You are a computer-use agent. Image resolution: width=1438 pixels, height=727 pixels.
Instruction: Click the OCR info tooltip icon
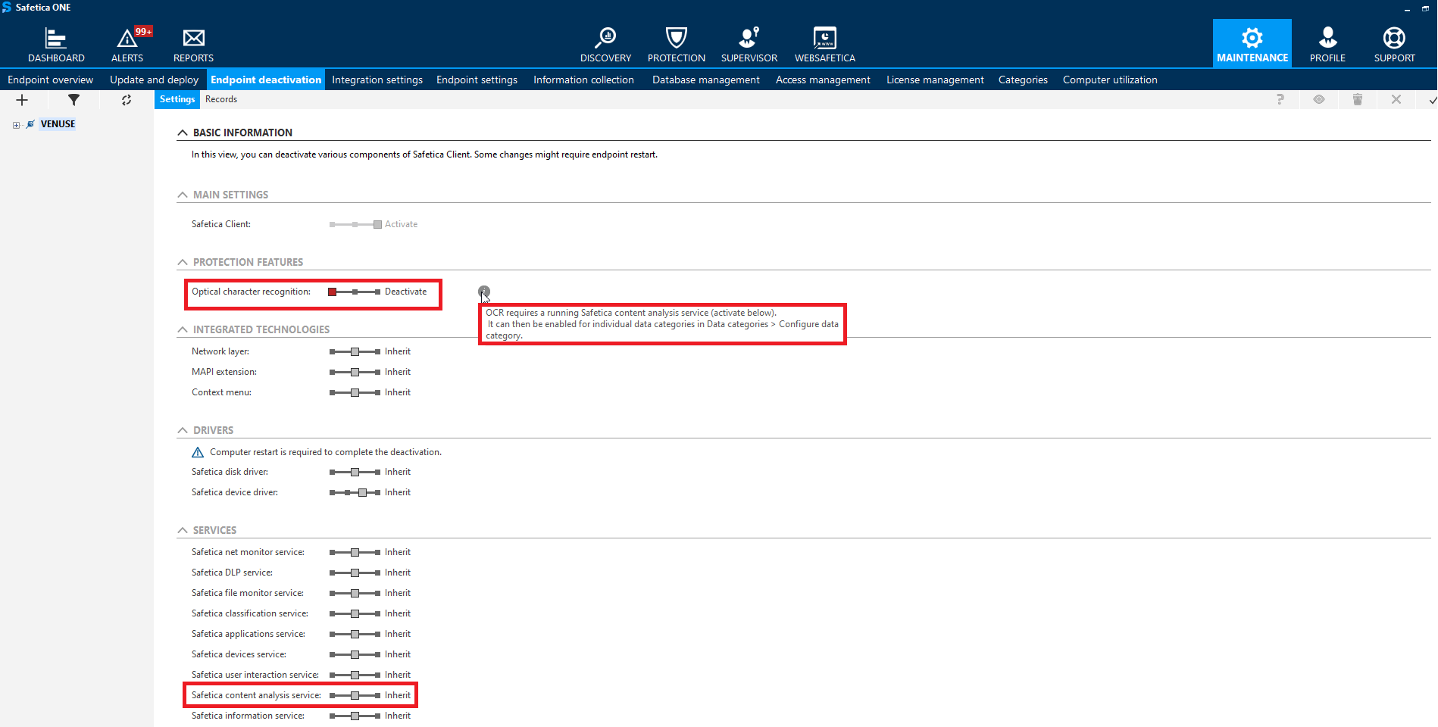[x=484, y=292]
